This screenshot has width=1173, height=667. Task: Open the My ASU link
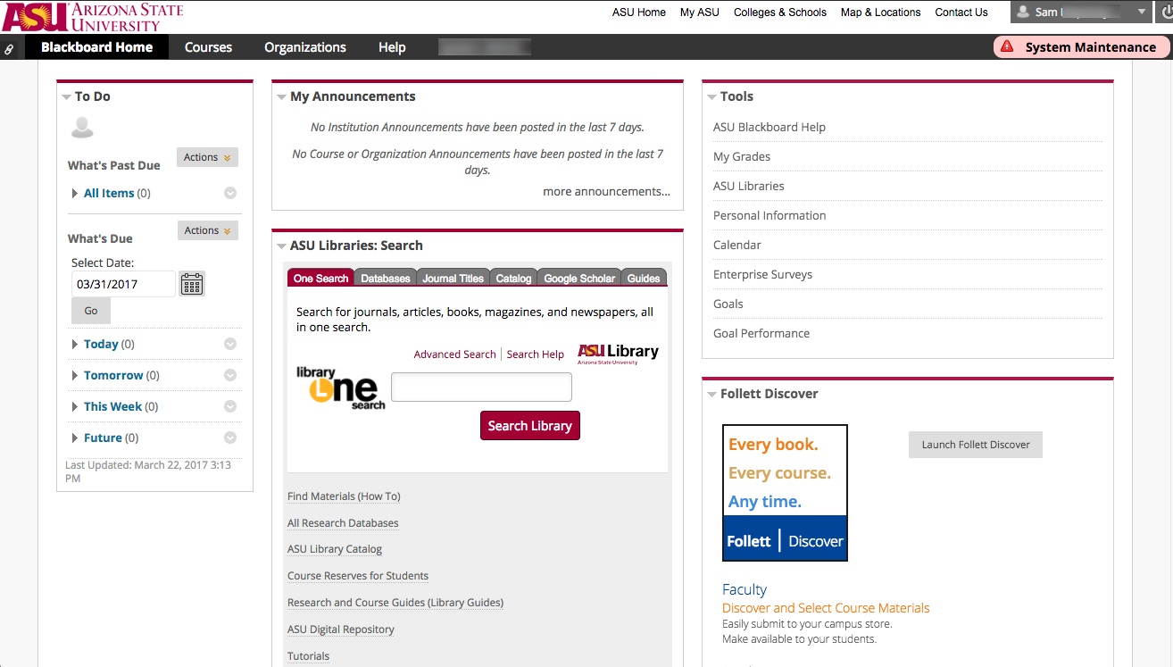pos(700,13)
